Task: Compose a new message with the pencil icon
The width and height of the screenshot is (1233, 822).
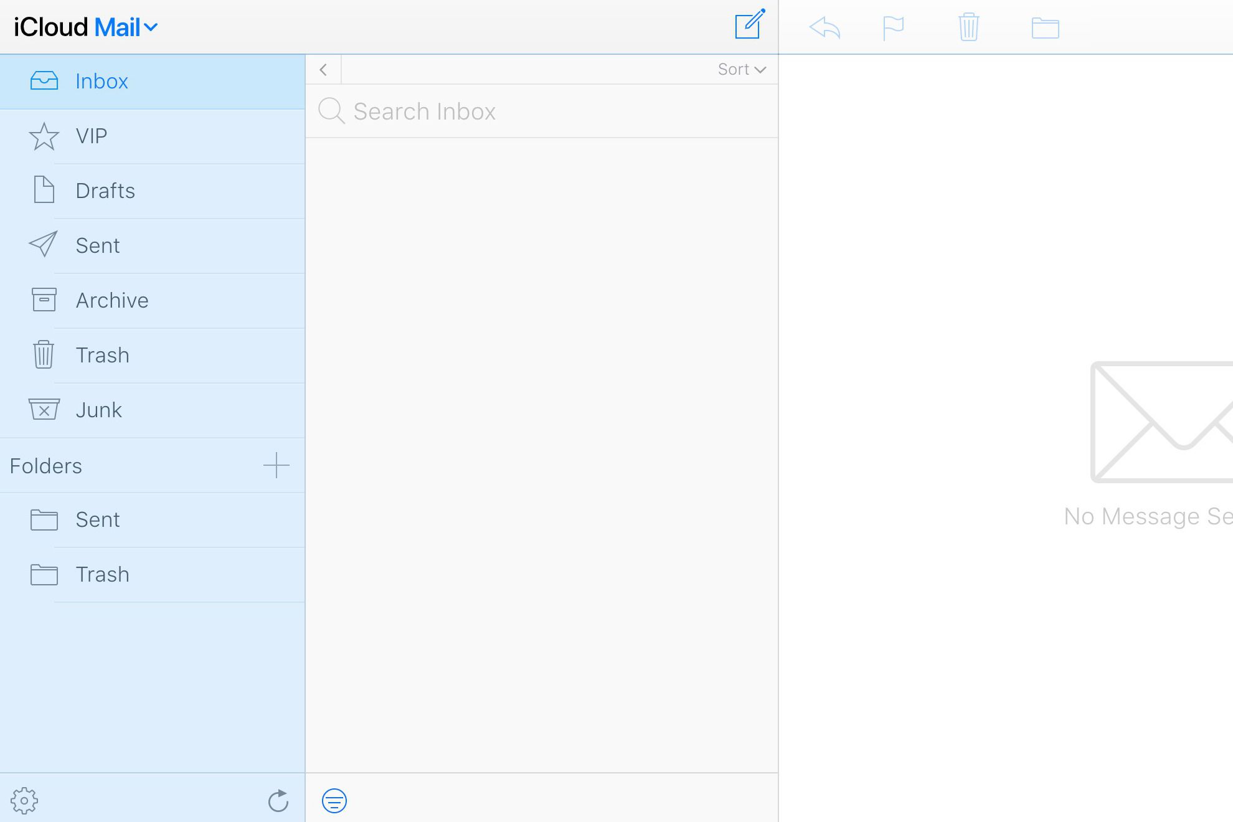Action: pos(750,25)
